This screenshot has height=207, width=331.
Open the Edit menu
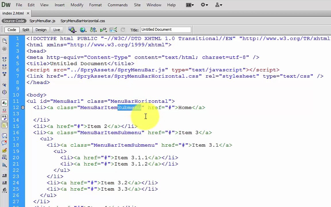(x=31, y=5)
